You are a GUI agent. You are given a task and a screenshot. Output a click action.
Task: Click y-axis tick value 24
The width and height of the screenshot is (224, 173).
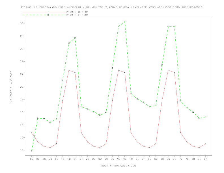point(22,61)
